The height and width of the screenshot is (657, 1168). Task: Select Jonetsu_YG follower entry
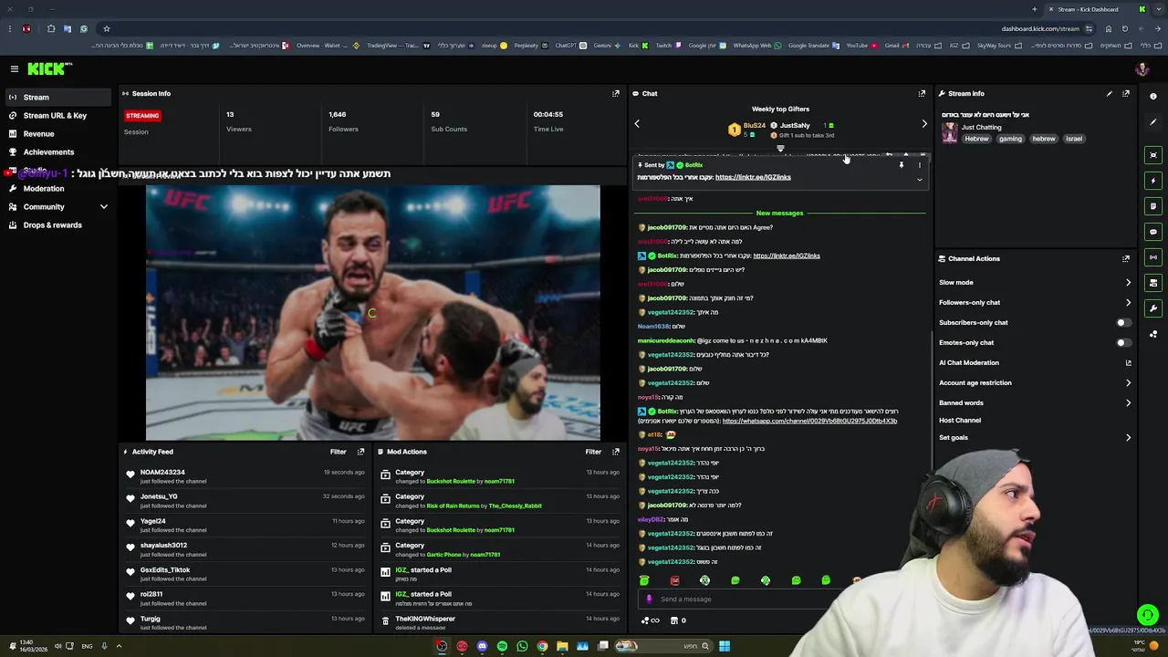[x=159, y=496]
